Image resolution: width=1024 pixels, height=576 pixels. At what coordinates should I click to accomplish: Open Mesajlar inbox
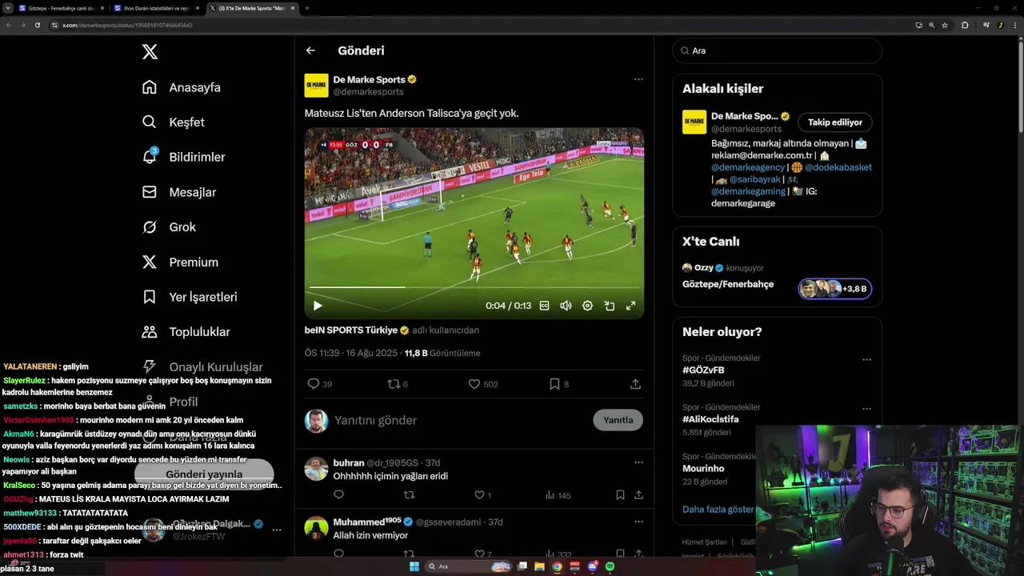tap(179, 192)
